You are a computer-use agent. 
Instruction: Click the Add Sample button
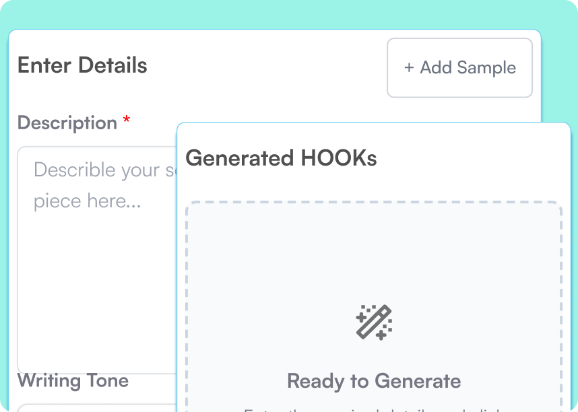coord(459,68)
